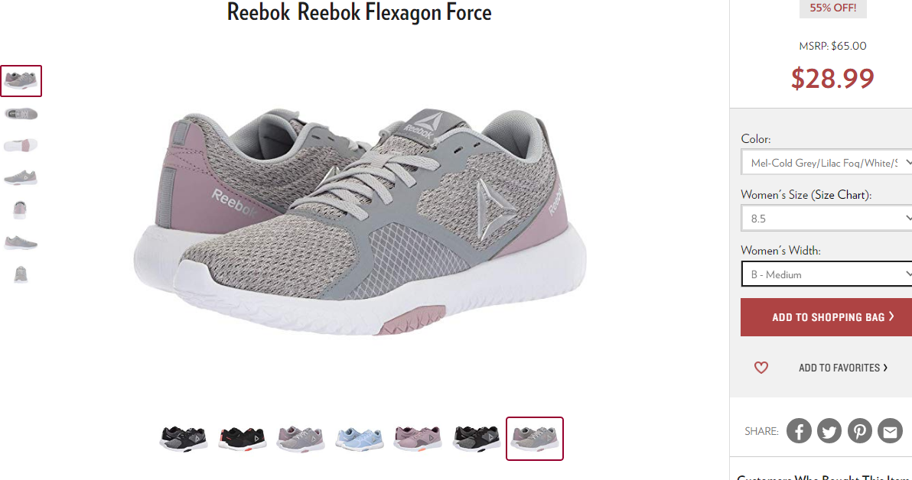View the sole bottom thumbnail
Screen dimensions: 912x480
(x=21, y=145)
